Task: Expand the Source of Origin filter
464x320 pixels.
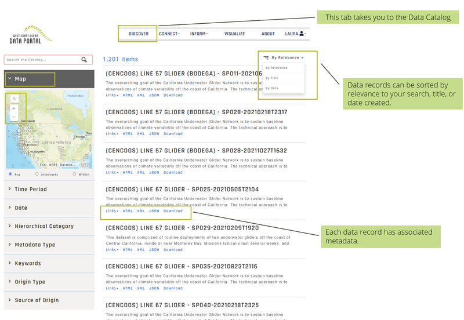Action: (49, 300)
